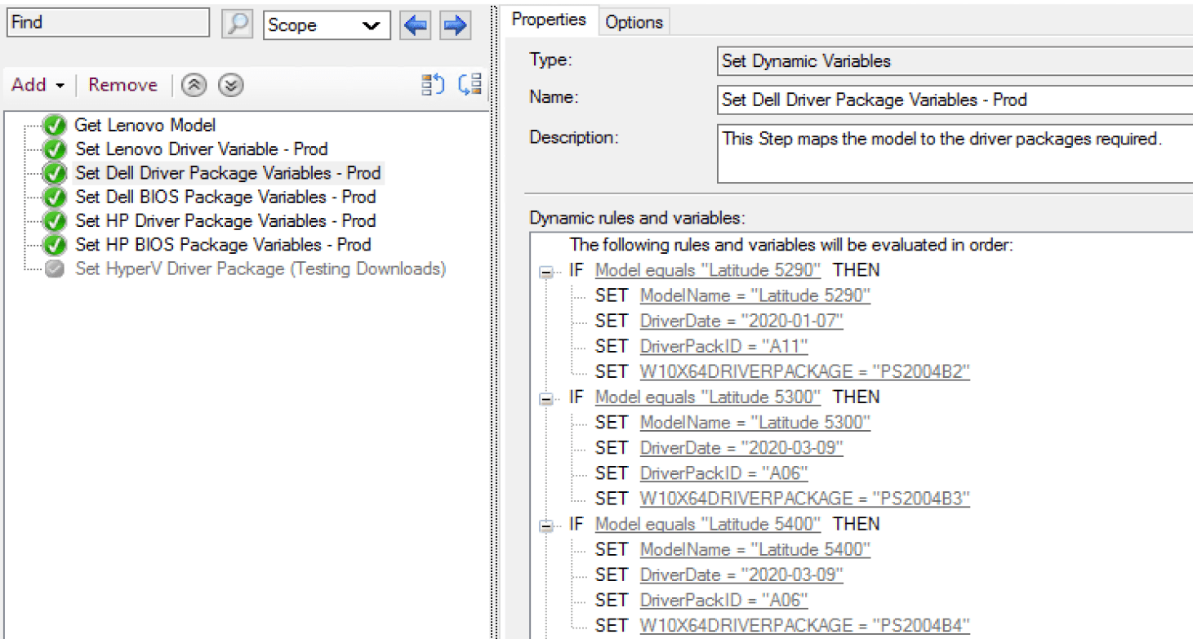Image resolution: width=1193 pixels, height=639 pixels.
Task: Click the right tree-view icon above the step list
Action: [x=468, y=84]
